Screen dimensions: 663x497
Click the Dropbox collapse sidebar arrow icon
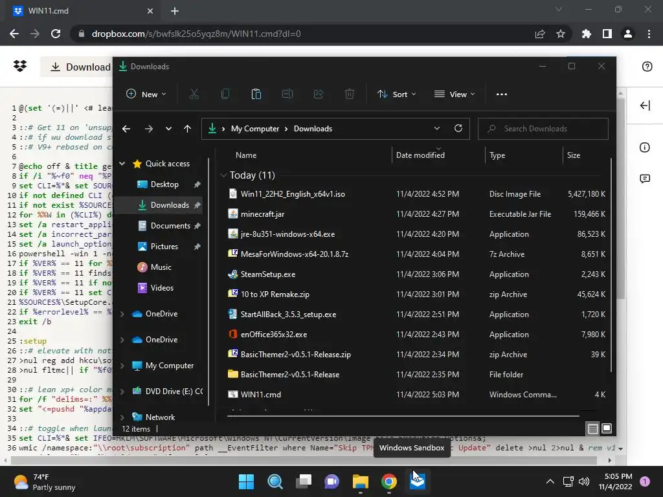(x=645, y=105)
